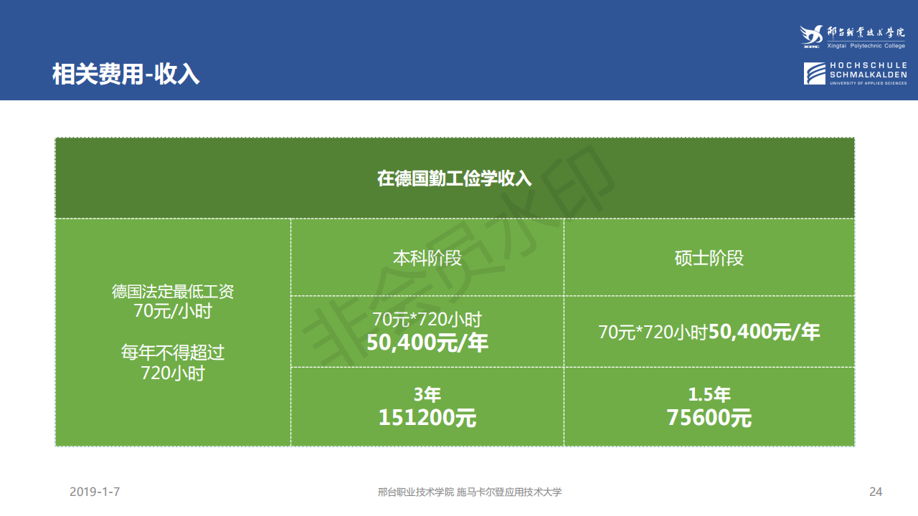This screenshot has width=918, height=516.
Task: Click the Hochschule Schmalkalden striped square logo
Action: pyautogui.click(x=815, y=73)
